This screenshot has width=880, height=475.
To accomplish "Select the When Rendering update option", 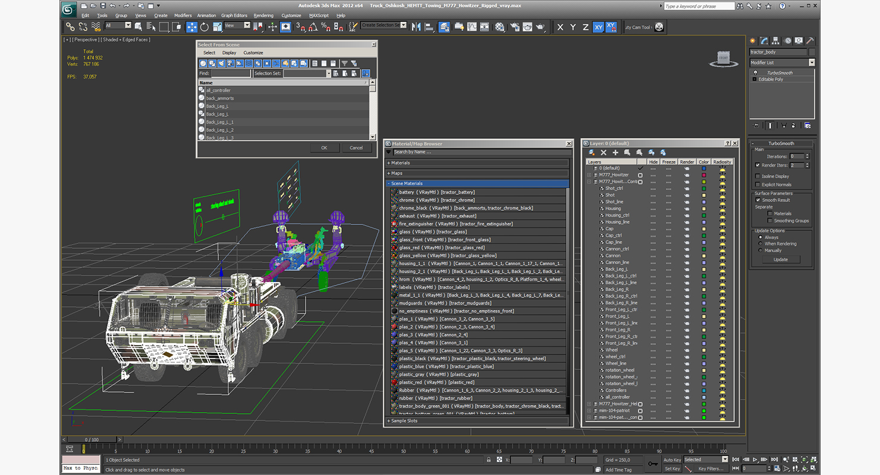I will pos(760,244).
